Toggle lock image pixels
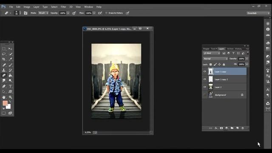The width and height of the screenshot is (272, 153). pyautogui.click(x=215, y=64)
